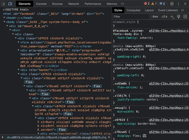Show more main DevTools tabs chevron
The image size is (189, 140).
tap(122, 4)
